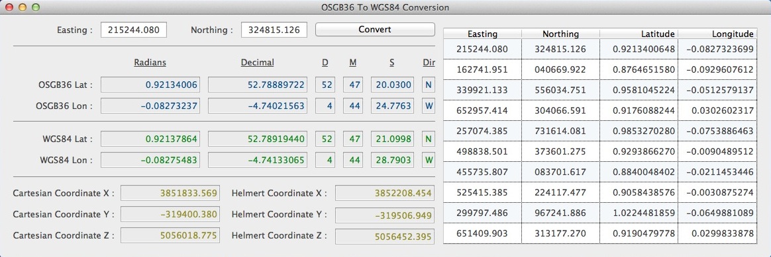Select longitude cell 0.0302602317
771x257 pixels.
[x=717, y=111]
